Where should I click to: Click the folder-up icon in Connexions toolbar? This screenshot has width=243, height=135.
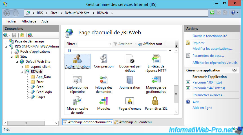[22, 35]
